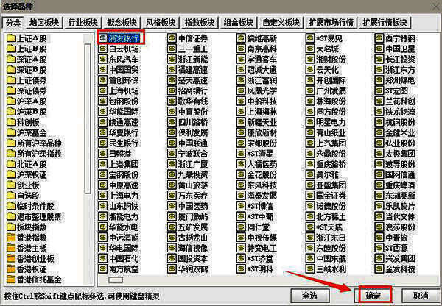Viewport: 442px width, 306px height.
Task: Open the 概念板块 tab
Action: click(x=122, y=23)
